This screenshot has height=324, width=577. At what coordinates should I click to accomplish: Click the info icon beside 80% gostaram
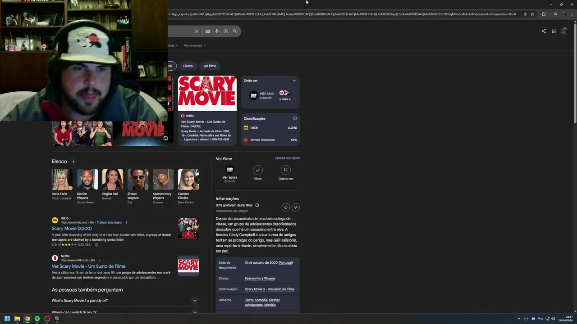(x=257, y=205)
